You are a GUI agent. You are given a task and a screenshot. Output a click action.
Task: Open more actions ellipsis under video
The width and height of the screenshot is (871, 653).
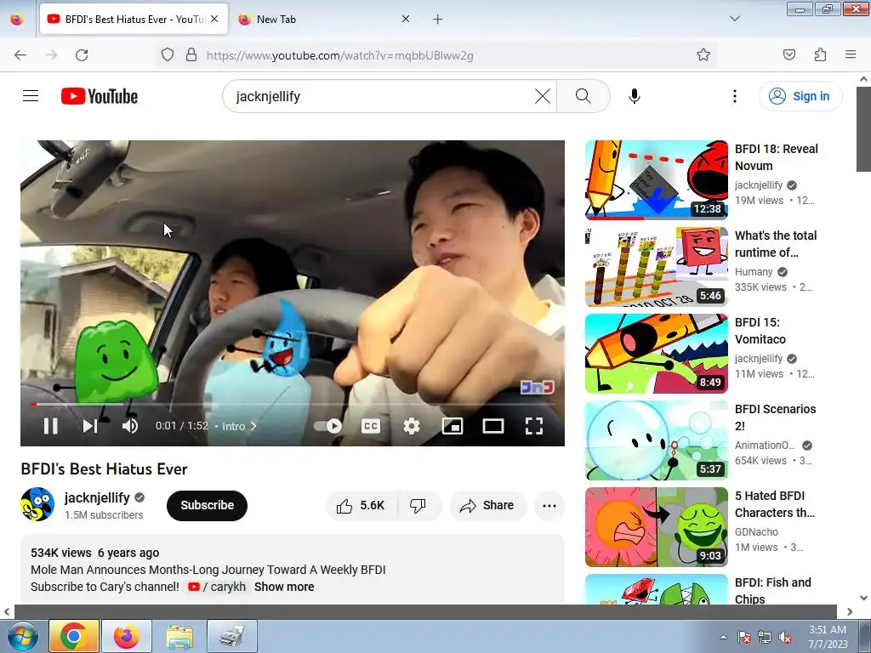pos(549,505)
